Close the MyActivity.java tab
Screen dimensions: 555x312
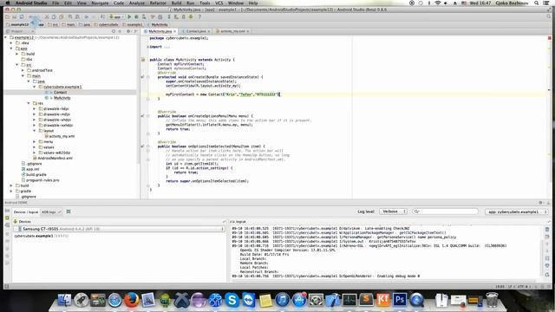(x=174, y=31)
